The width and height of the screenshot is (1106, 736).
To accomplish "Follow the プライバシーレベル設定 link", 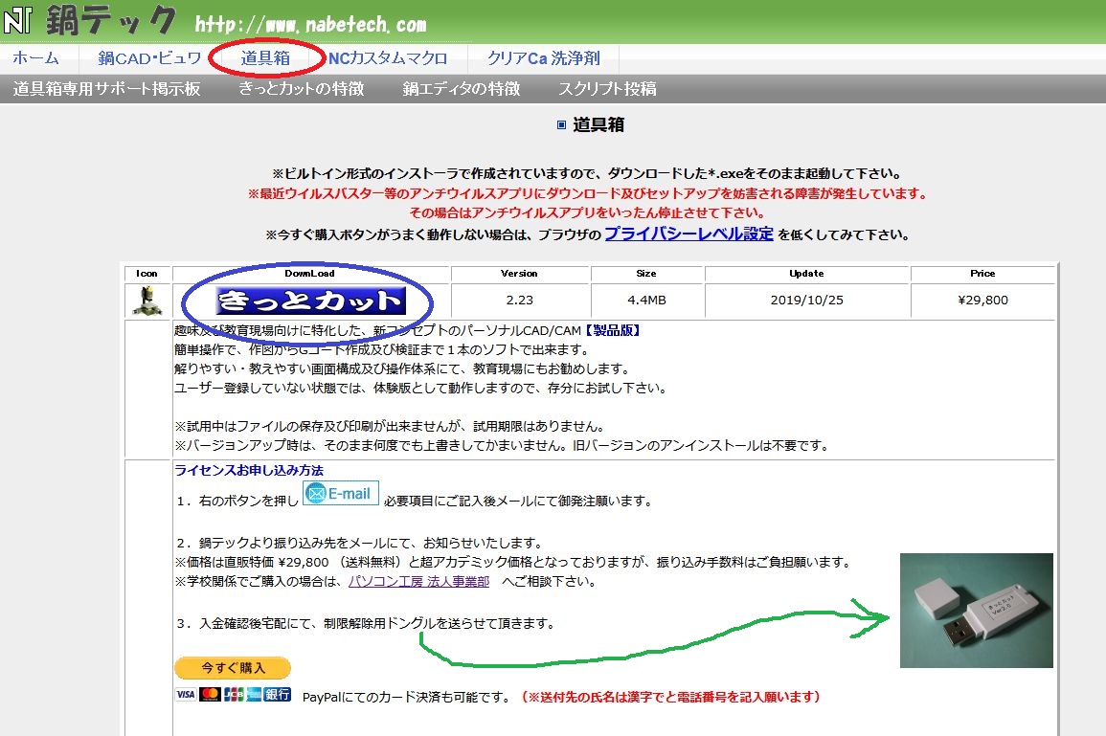I will [689, 234].
